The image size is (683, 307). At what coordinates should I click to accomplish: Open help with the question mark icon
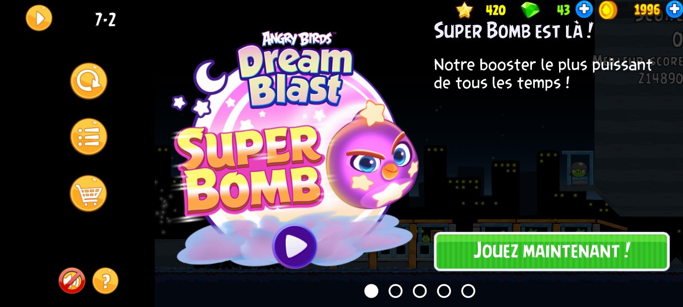pyautogui.click(x=105, y=281)
